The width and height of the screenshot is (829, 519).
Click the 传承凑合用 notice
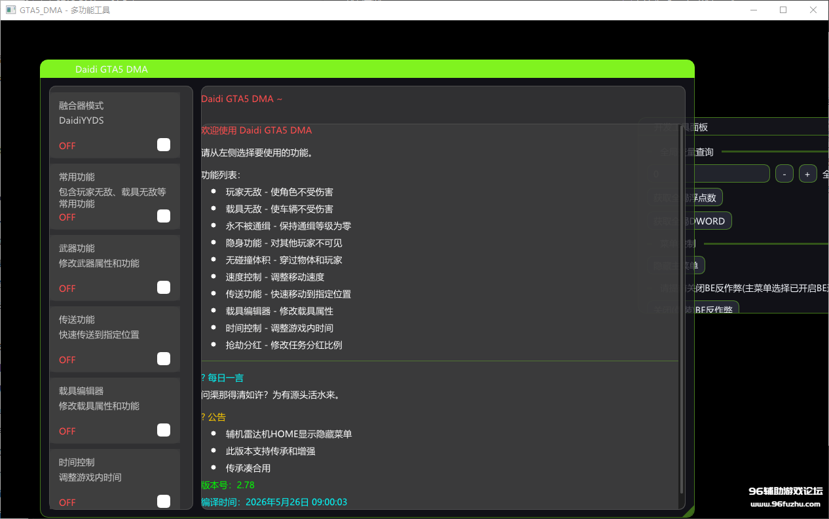(x=248, y=468)
